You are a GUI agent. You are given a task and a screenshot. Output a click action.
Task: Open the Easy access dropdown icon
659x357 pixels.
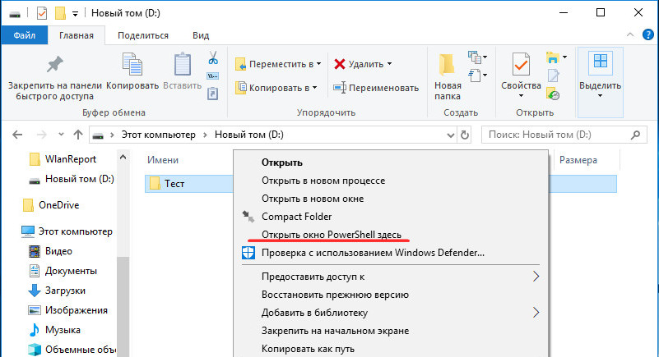coord(477,76)
